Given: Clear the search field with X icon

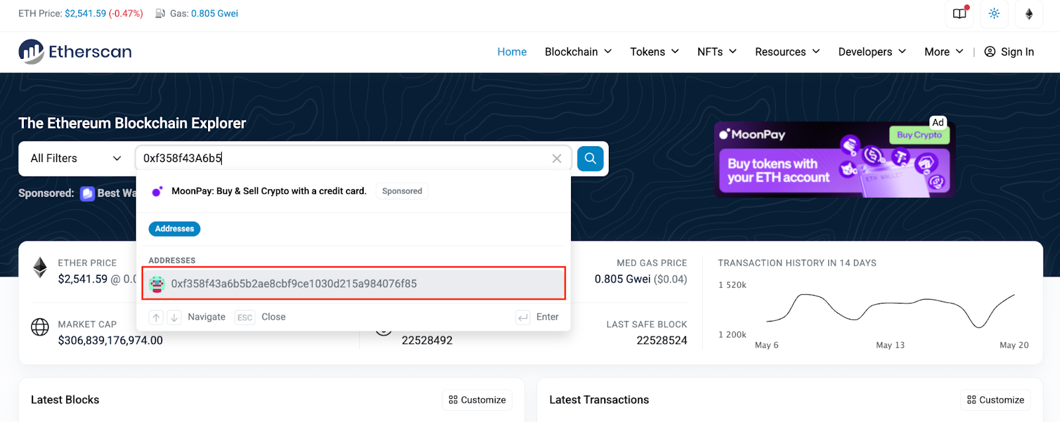Looking at the screenshot, I should click(556, 159).
